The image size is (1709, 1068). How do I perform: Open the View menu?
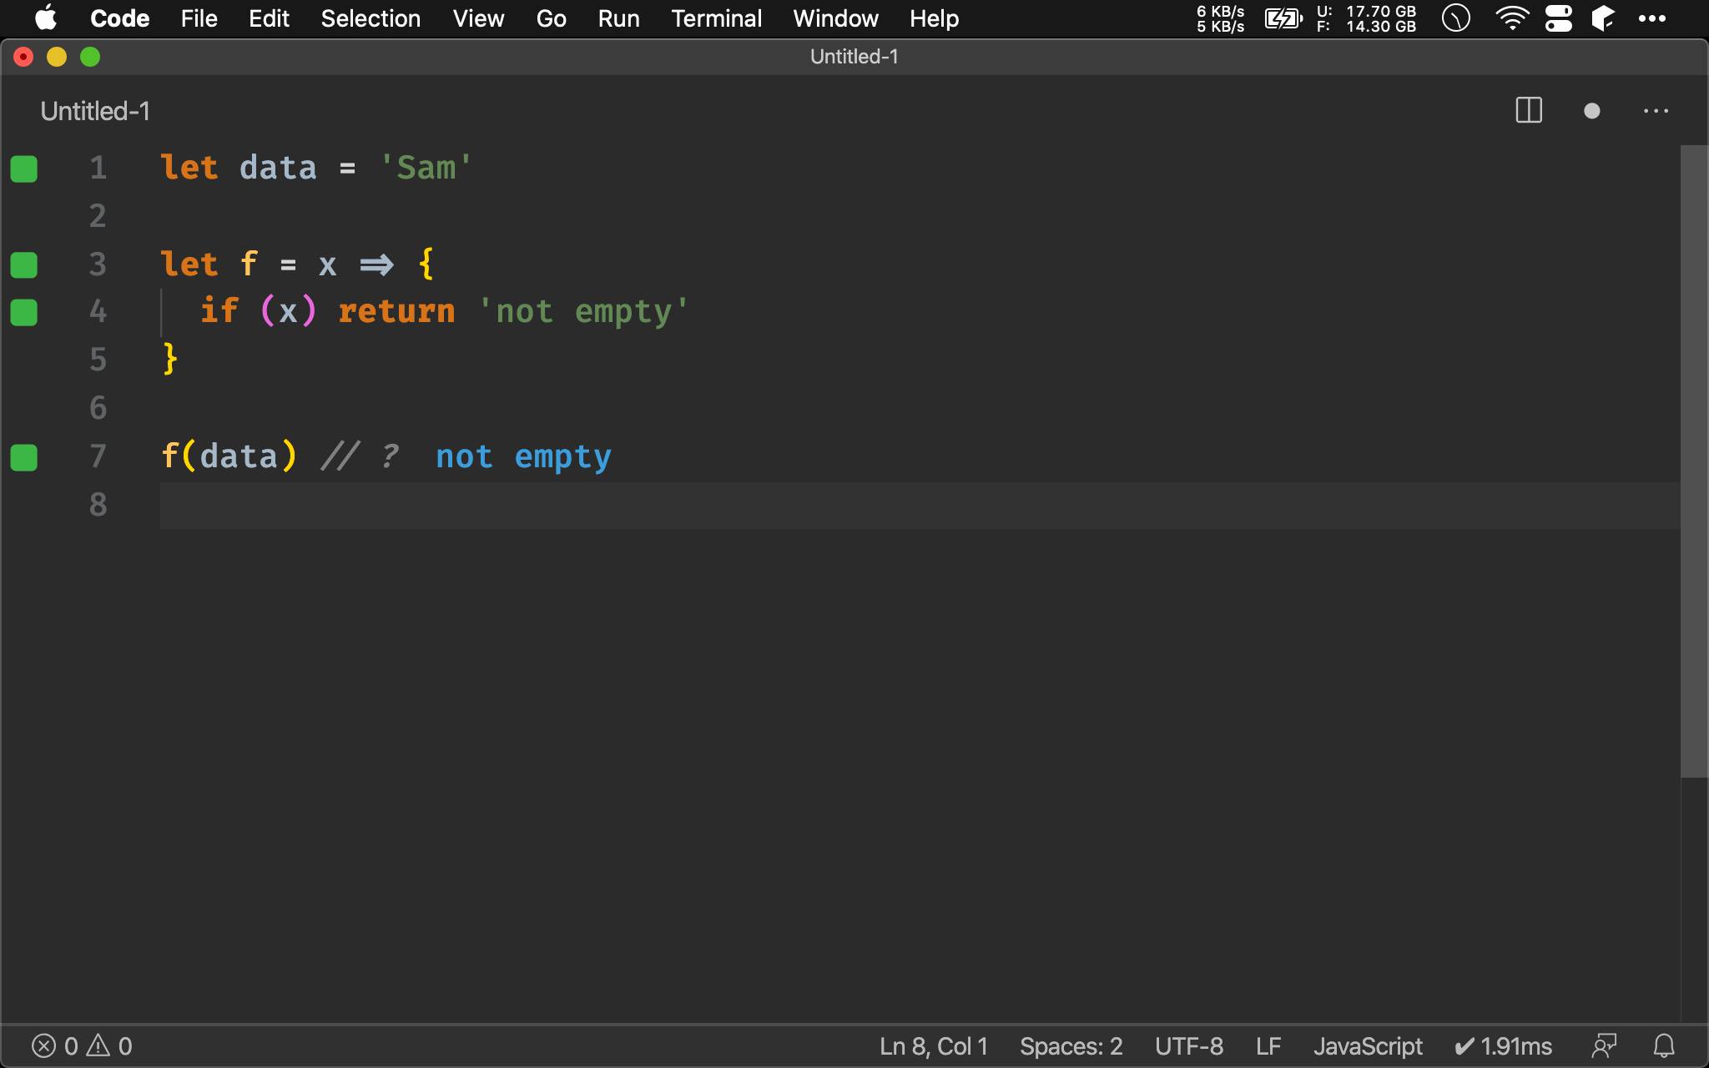click(479, 18)
